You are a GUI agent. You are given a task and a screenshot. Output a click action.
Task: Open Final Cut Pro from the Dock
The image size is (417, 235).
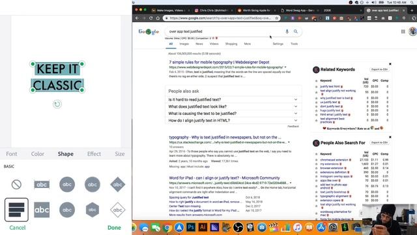tap(274, 227)
